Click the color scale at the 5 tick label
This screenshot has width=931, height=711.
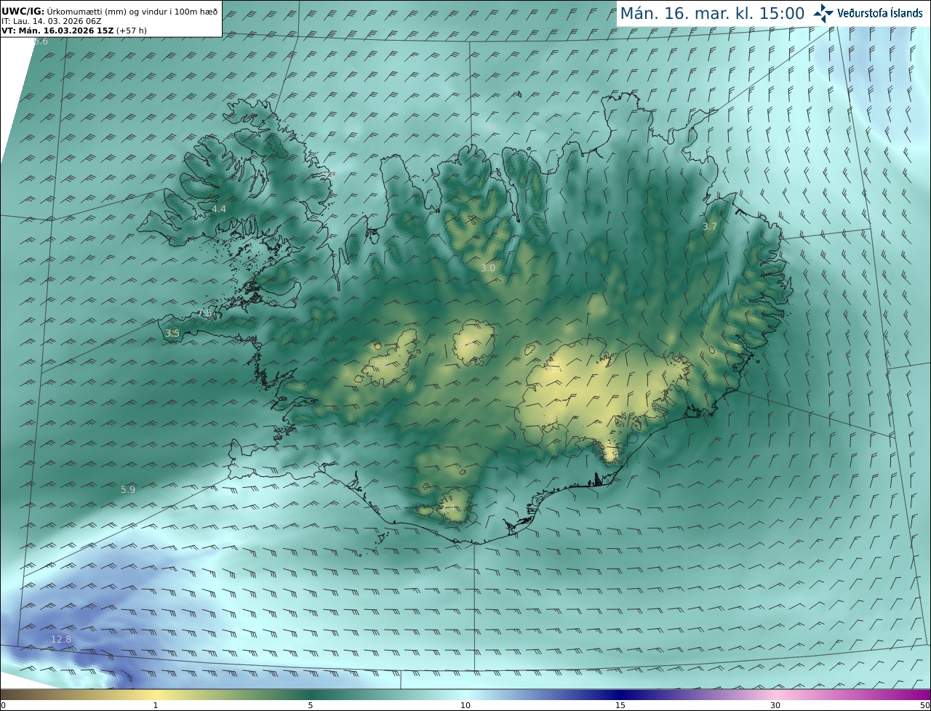pos(311,705)
